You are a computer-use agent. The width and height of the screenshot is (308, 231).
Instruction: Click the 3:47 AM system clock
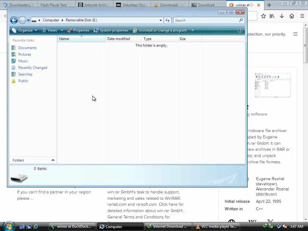pos(297,226)
